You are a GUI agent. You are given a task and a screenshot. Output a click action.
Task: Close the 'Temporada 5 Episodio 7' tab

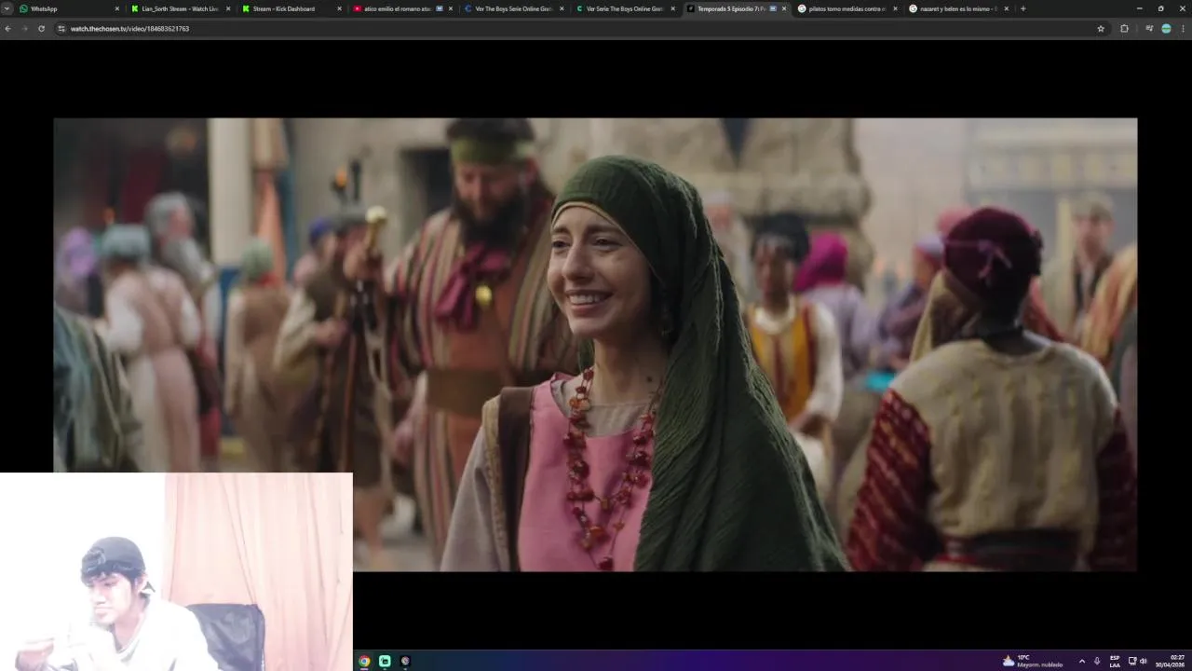(784, 8)
